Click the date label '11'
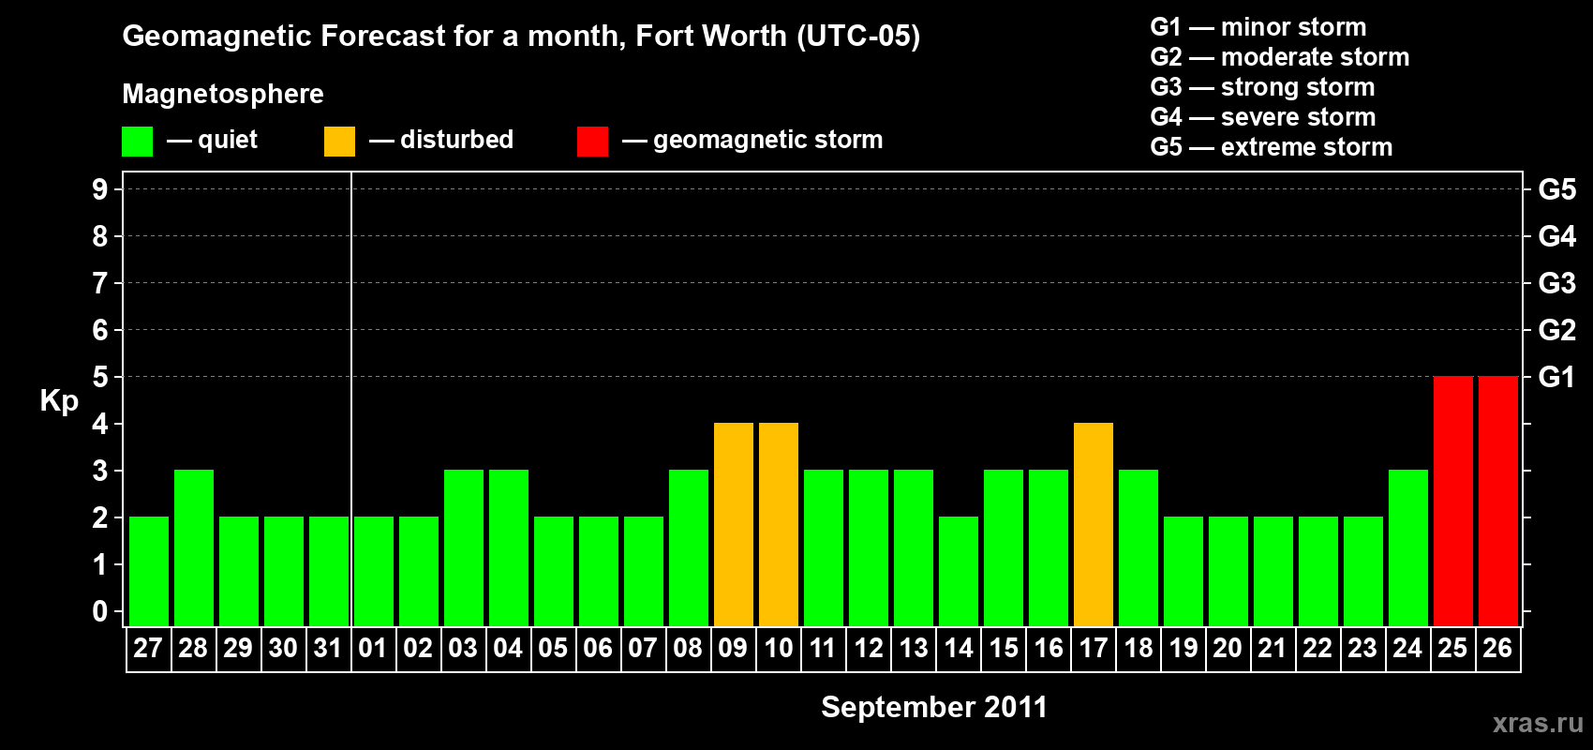 pos(823,648)
